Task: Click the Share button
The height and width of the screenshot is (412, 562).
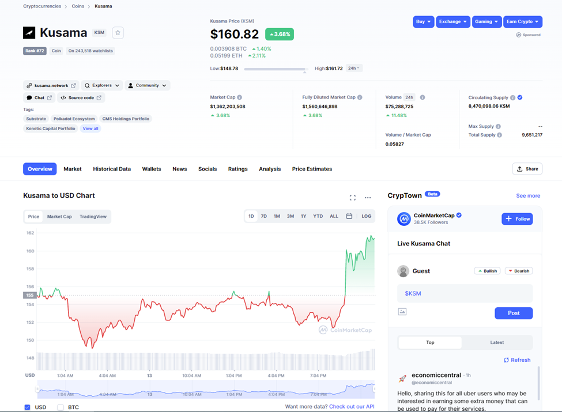Action: click(x=527, y=169)
